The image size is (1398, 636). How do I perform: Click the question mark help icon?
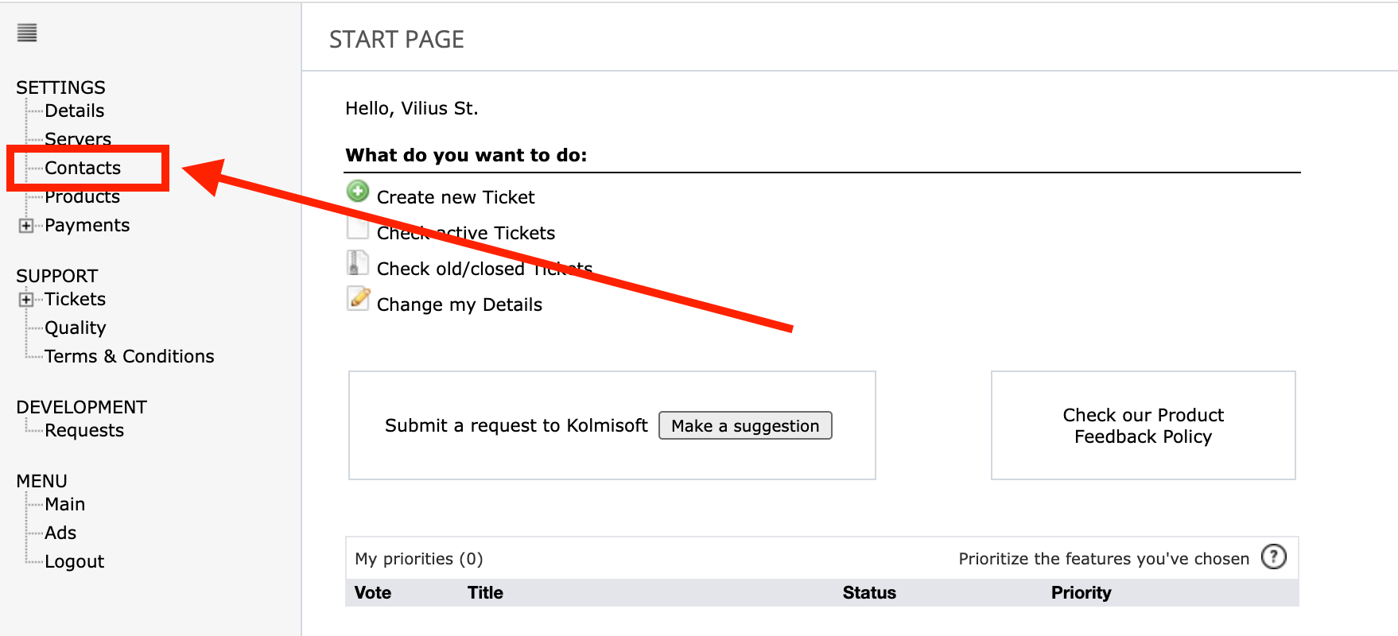click(1273, 557)
